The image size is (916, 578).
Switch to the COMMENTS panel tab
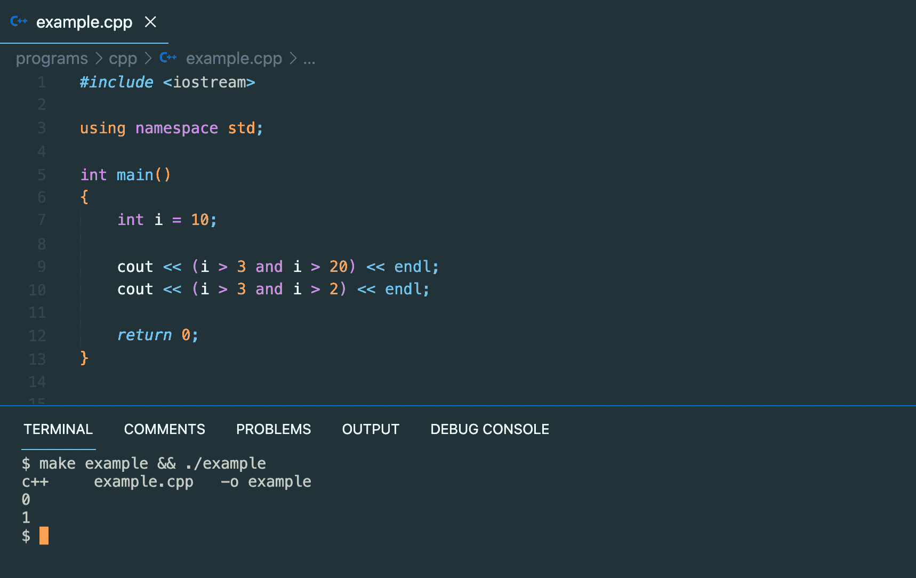point(164,429)
